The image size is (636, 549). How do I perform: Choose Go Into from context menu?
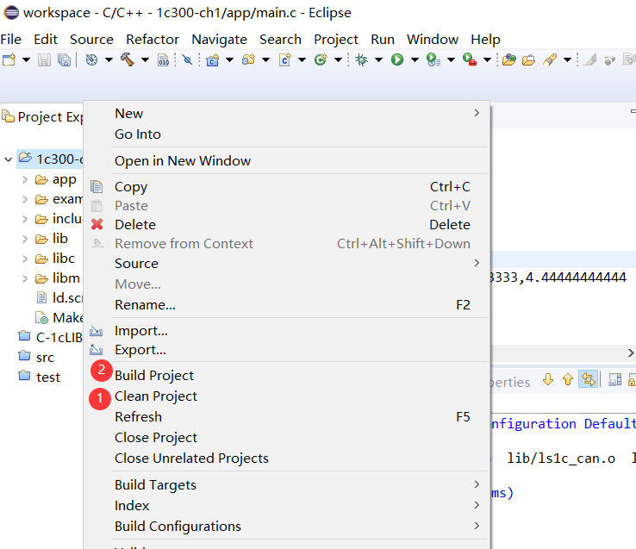pos(287,134)
